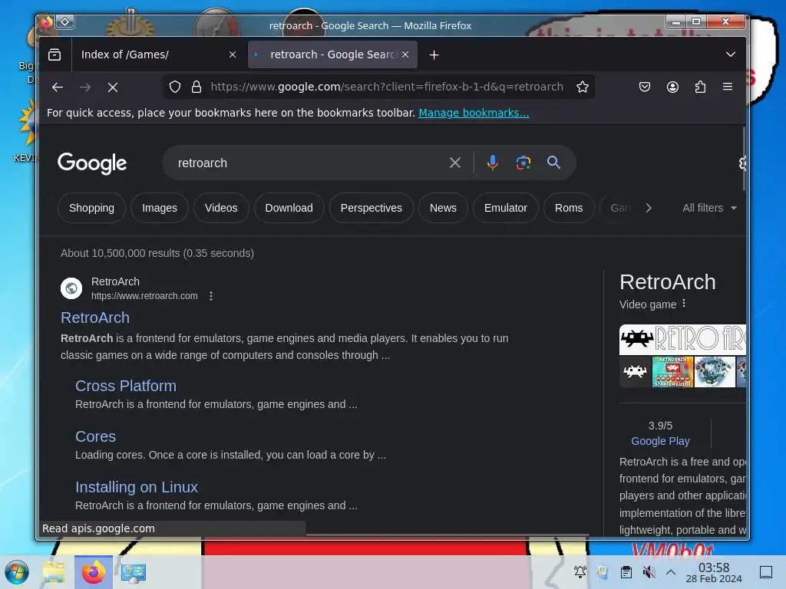Open three-dot menu beside Video game label
The width and height of the screenshot is (786, 589).
(x=684, y=304)
